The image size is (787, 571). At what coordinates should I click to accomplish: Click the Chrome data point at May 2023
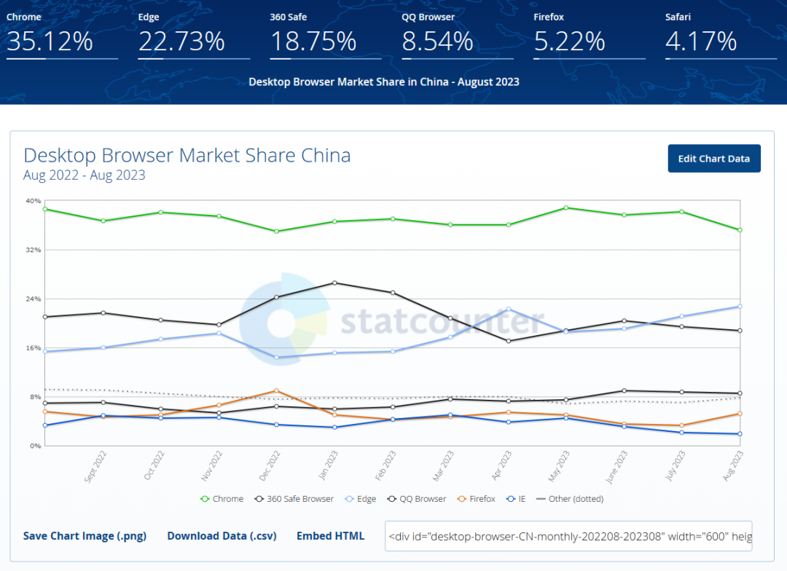click(x=566, y=208)
